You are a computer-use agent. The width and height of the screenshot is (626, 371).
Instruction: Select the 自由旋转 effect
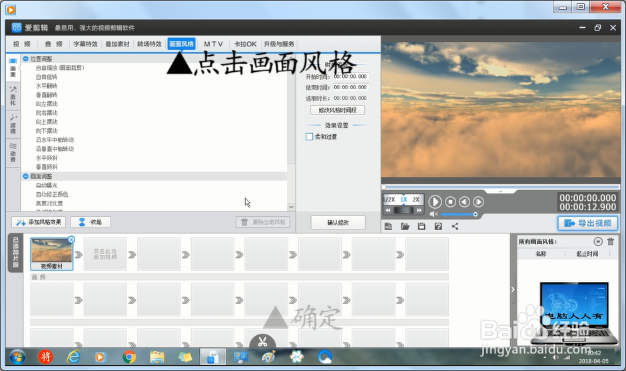pyautogui.click(x=47, y=77)
